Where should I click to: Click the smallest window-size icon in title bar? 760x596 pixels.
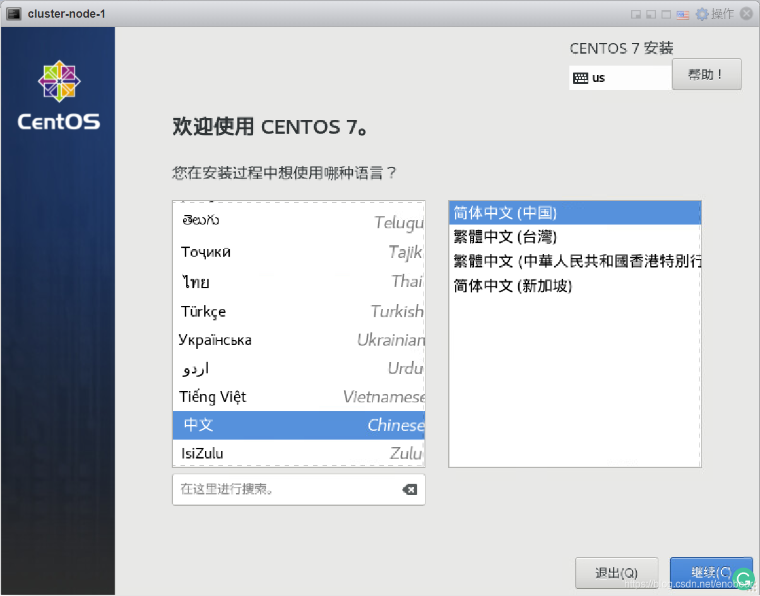pyautogui.click(x=636, y=15)
